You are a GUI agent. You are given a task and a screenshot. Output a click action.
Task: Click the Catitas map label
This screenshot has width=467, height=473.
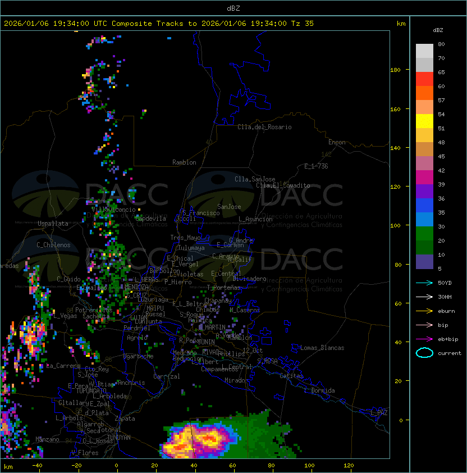click(291, 376)
